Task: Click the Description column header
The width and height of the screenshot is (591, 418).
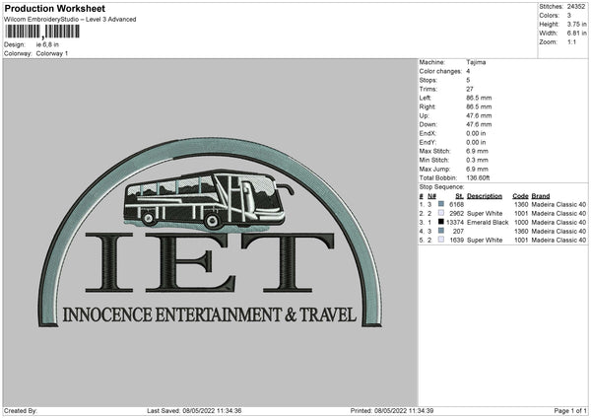Action: [x=485, y=196]
